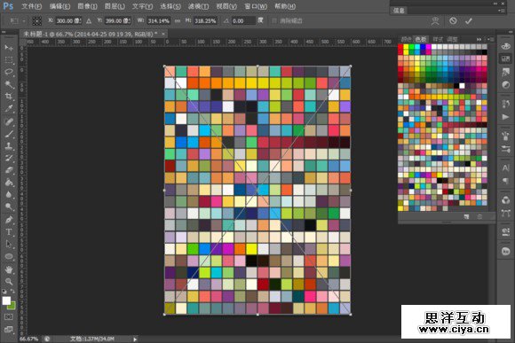Open the info panel flyout menu
The image size is (515, 343).
click(501, 11)
